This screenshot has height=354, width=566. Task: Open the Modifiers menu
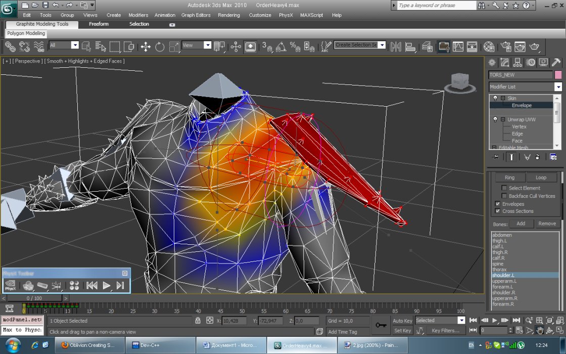(x=138, y=15)
